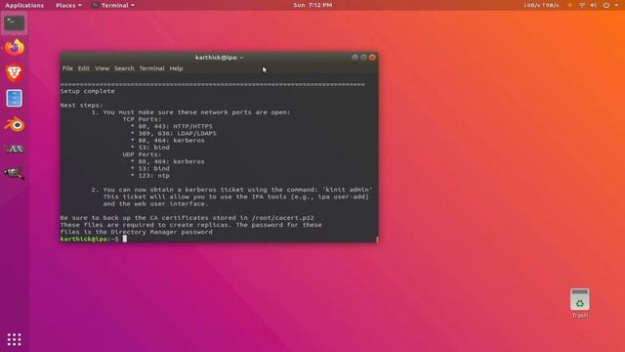This screenshot has width=625, height=352.
Task: Maximize the terminal window
Action: [x=363, y=58]
